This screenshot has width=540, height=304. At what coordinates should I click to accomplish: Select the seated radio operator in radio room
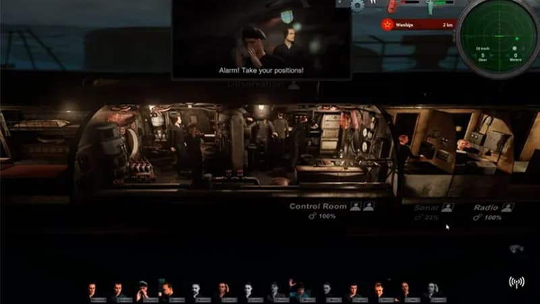point(465,151)
